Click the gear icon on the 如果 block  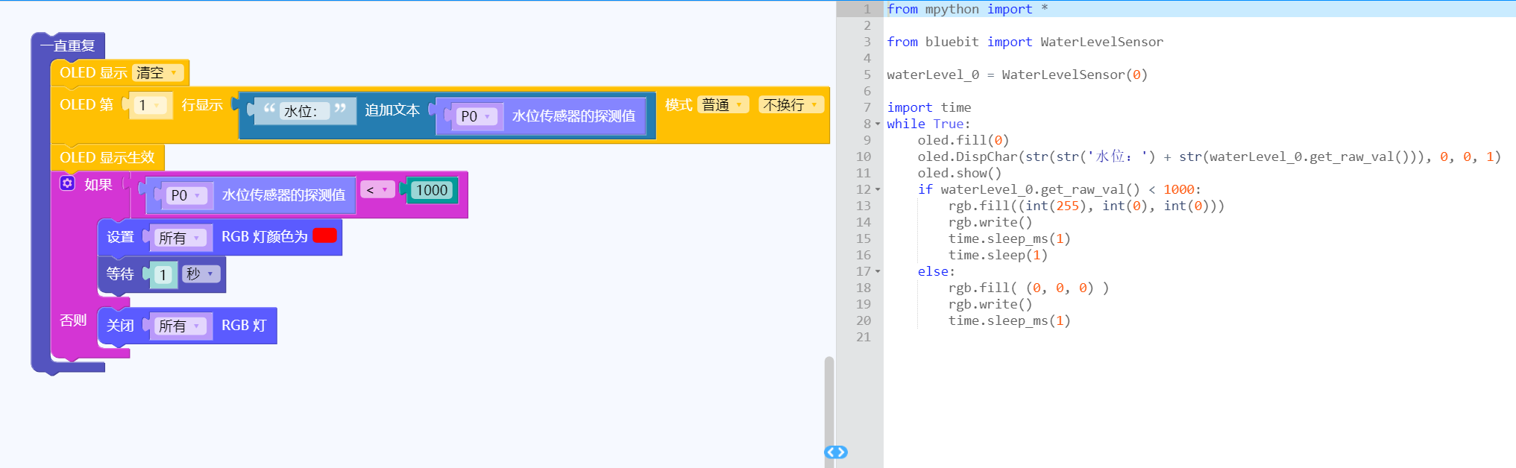click(67, 183)
